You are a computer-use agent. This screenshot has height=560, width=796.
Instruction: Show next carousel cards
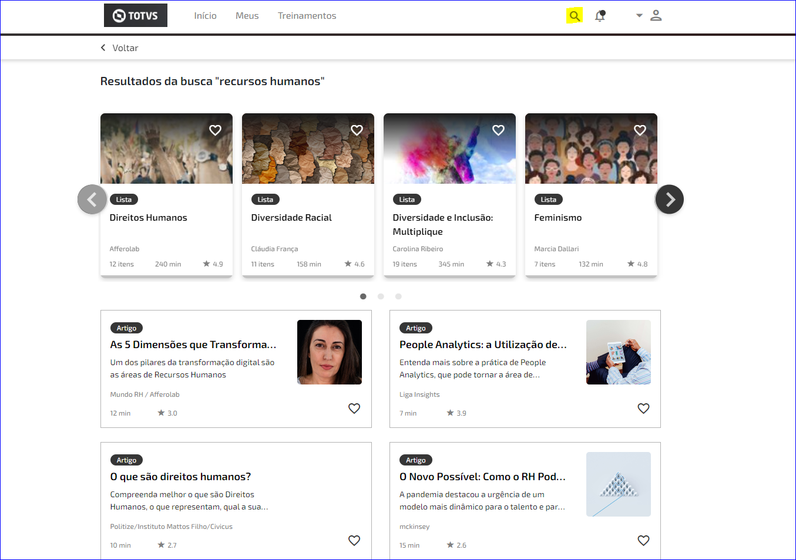point(670,200)
